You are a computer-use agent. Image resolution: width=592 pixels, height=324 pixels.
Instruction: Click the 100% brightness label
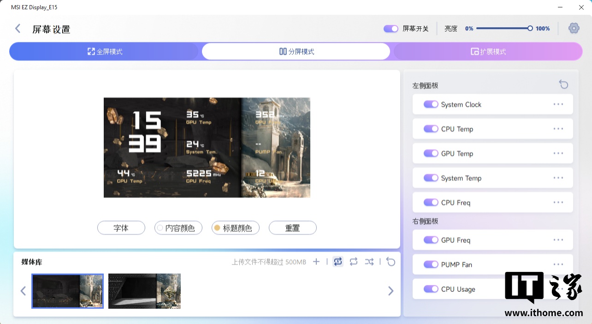click(x=543, y=29)
